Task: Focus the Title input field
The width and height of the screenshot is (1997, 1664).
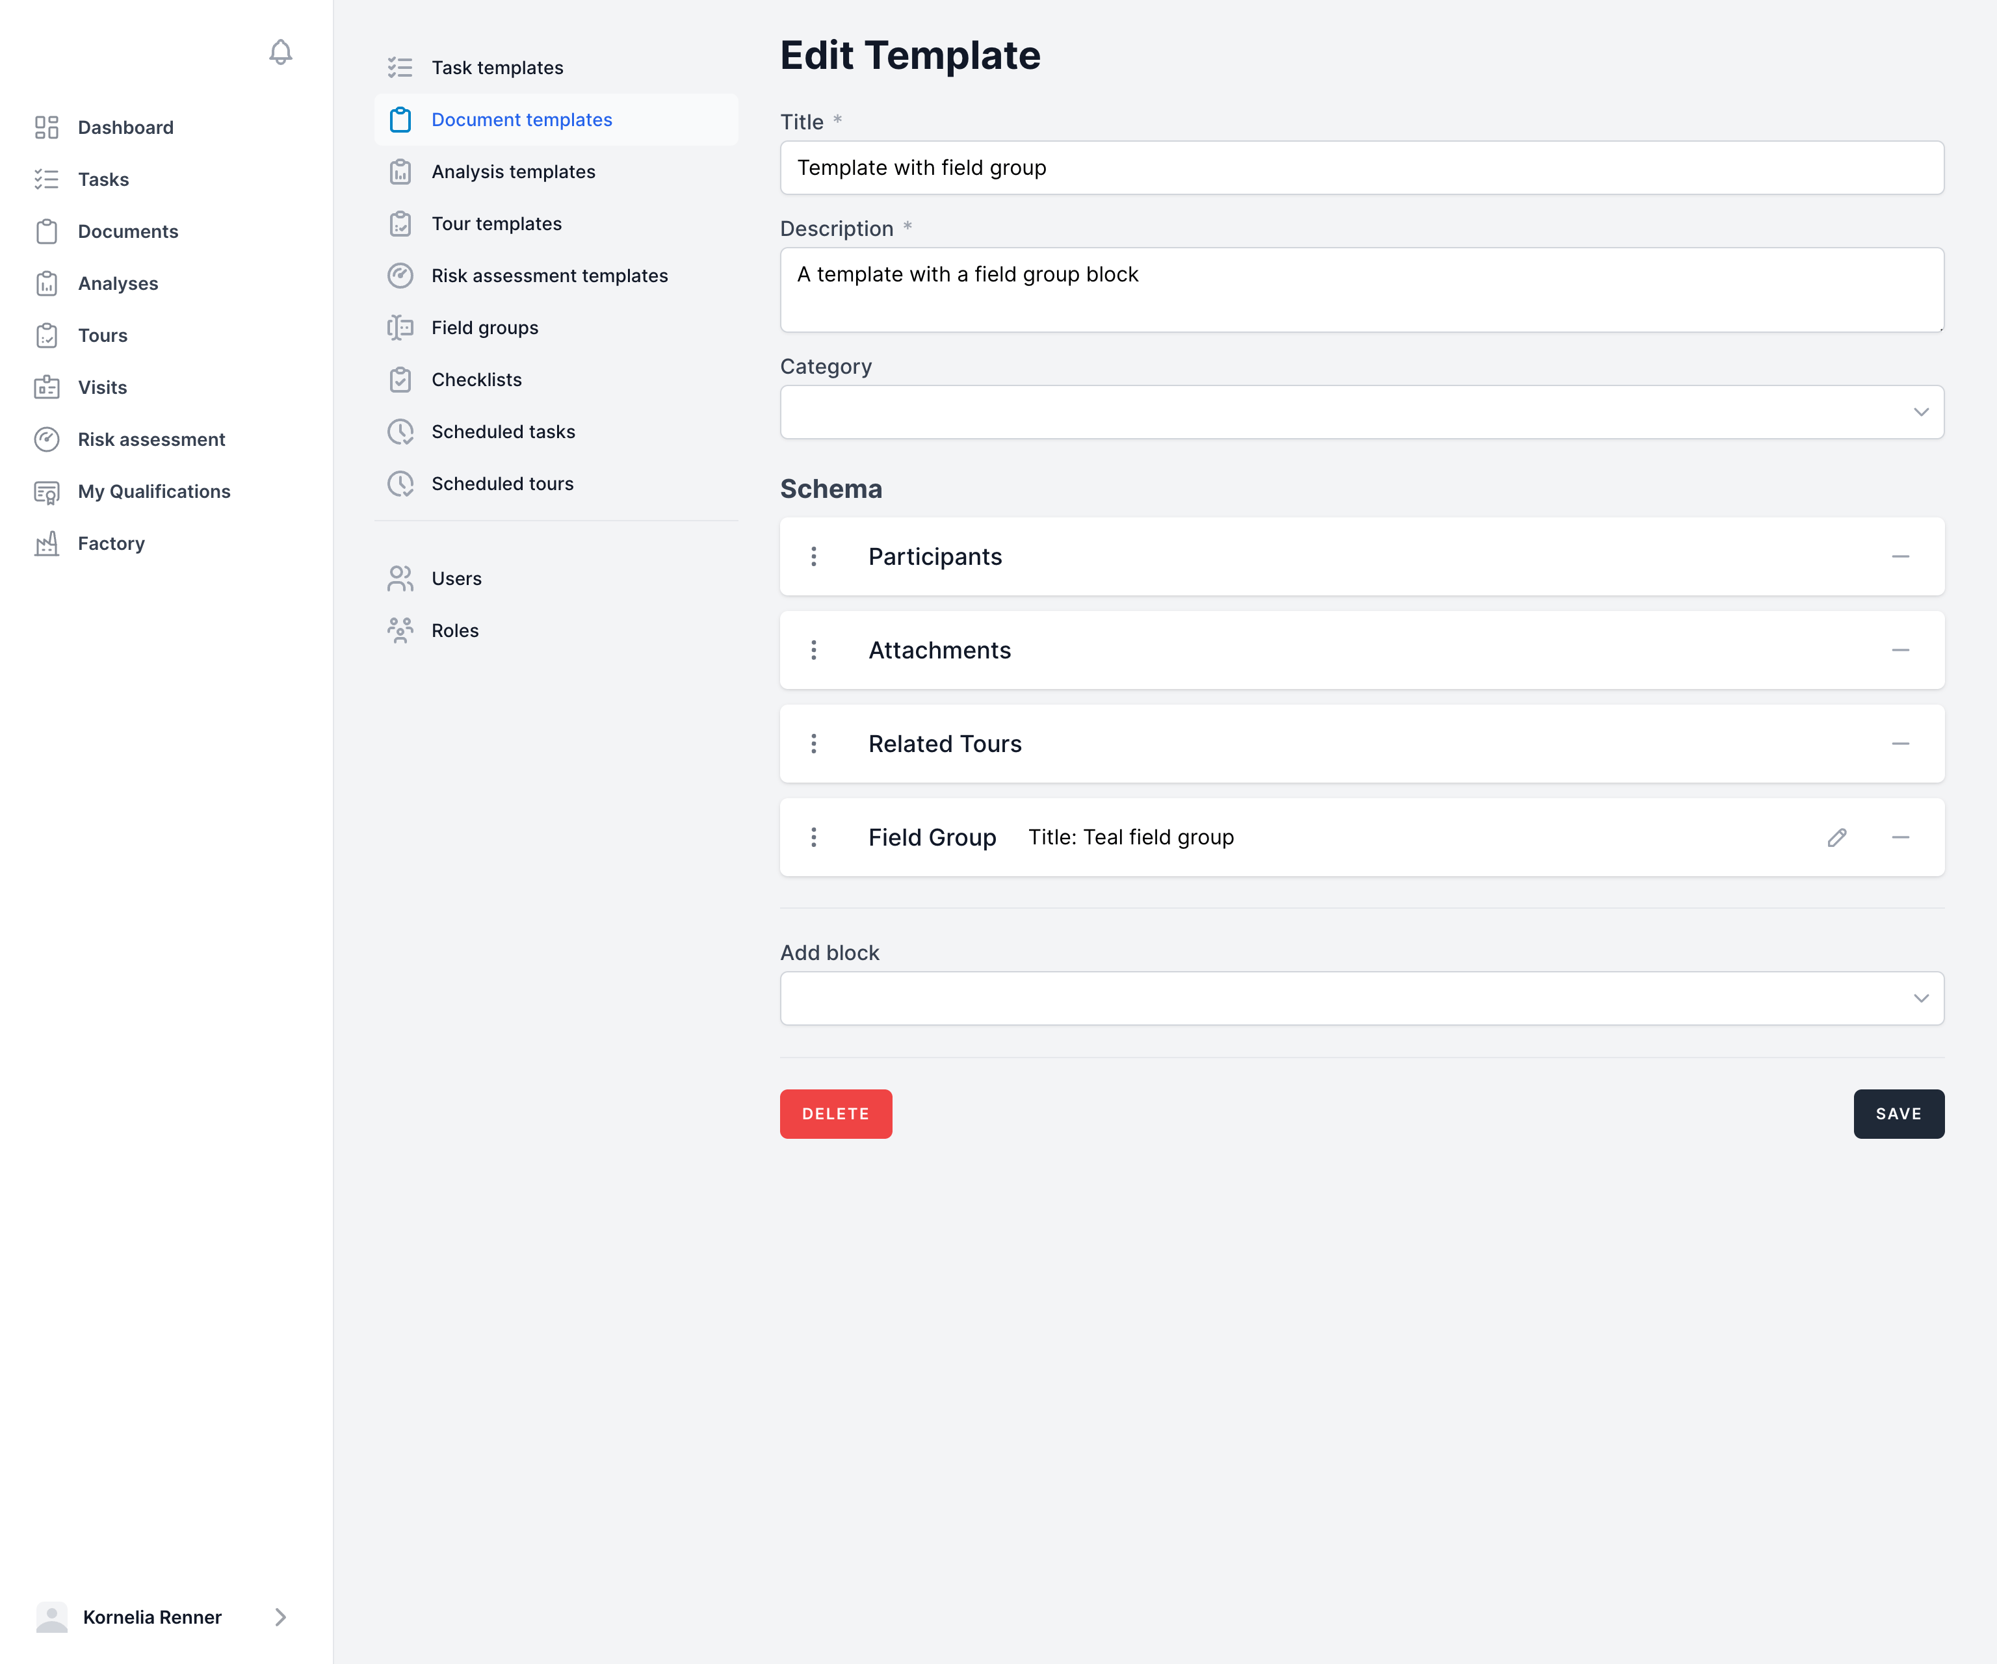Action: (x=1362, y=167)
